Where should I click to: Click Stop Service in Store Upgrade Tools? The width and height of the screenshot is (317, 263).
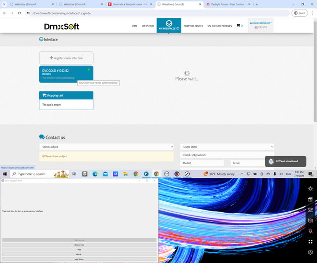[x=79, y=245]
